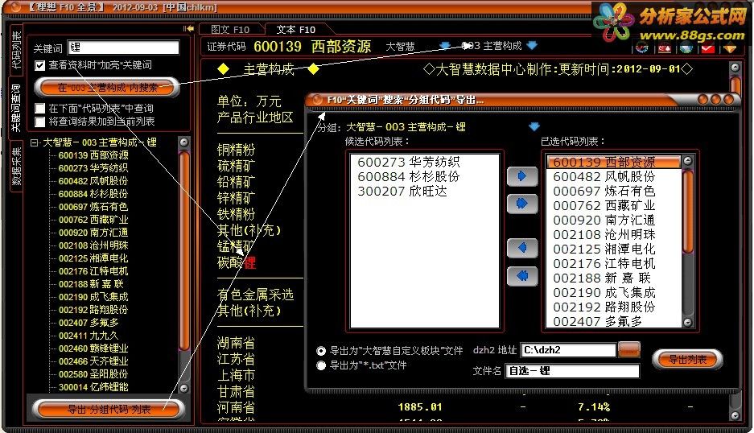This screenshot has height=433, width=754.
Task: Click the yellow arrow collapse-sidebar icon
Action: (188, 29)
